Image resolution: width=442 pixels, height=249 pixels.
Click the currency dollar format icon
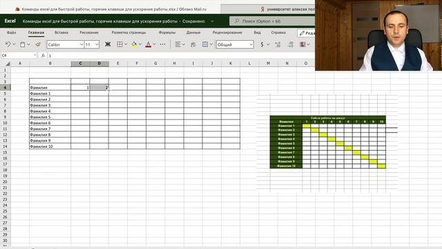[x=262, y=44]
